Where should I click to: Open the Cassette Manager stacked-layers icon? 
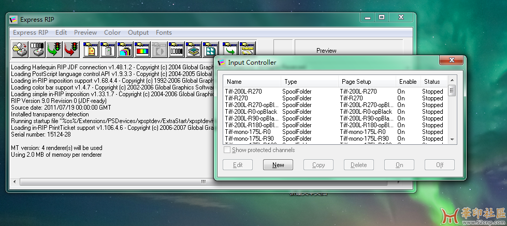click(194, 50)
